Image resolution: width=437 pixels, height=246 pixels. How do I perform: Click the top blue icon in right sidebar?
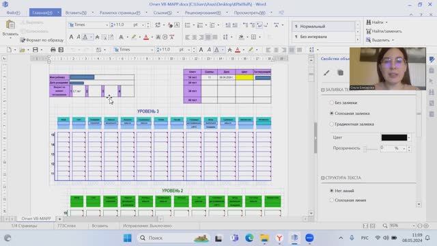click(432, 59)
